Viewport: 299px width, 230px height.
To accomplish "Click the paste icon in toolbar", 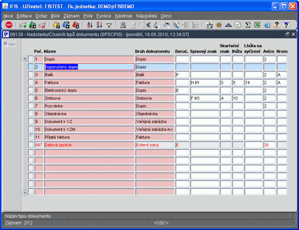I will 166,25.
